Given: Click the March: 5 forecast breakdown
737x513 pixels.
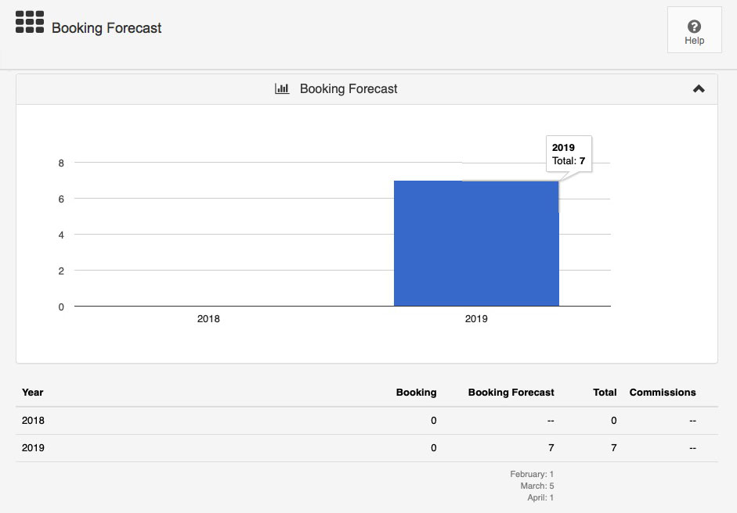Looking at the screenshot, I should (536, 486).
